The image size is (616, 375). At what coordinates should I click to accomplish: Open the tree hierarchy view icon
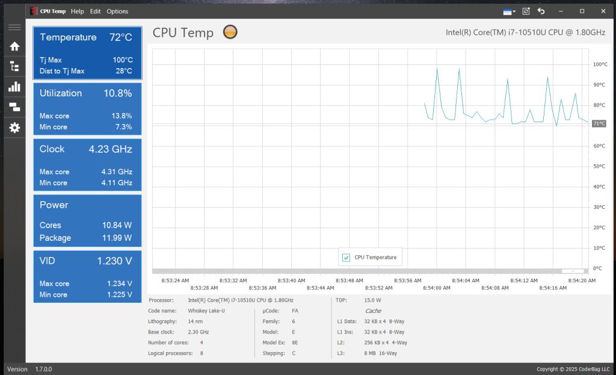pyautogui.click(x=14, y=67)
